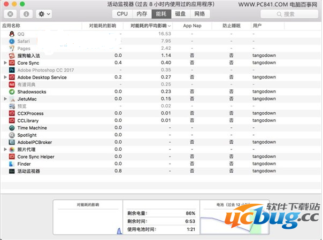323x240 pixels.
Task: Click the Pages app icon
Action: coord(12,48)
